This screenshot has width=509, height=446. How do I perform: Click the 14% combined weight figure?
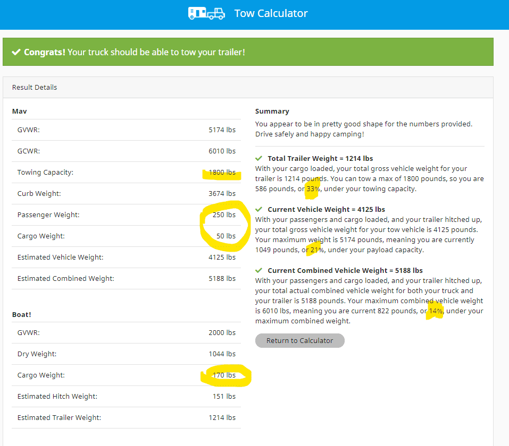coord(436,311)
